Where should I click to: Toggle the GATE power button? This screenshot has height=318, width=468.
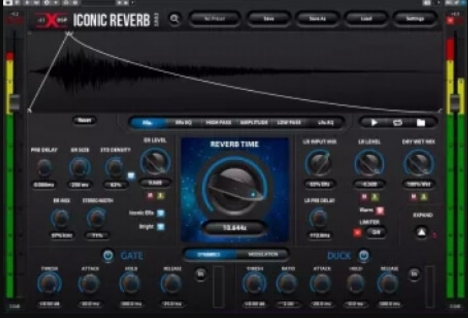point(108,255)
